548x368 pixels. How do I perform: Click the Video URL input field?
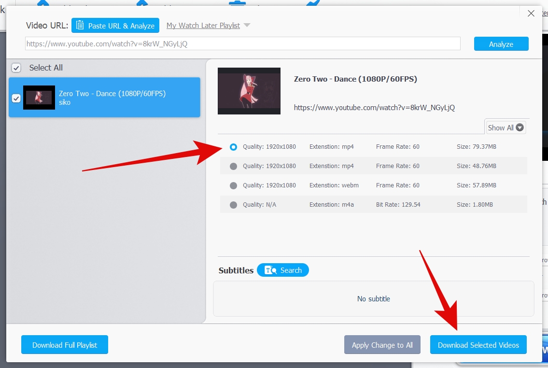point(242,43)
